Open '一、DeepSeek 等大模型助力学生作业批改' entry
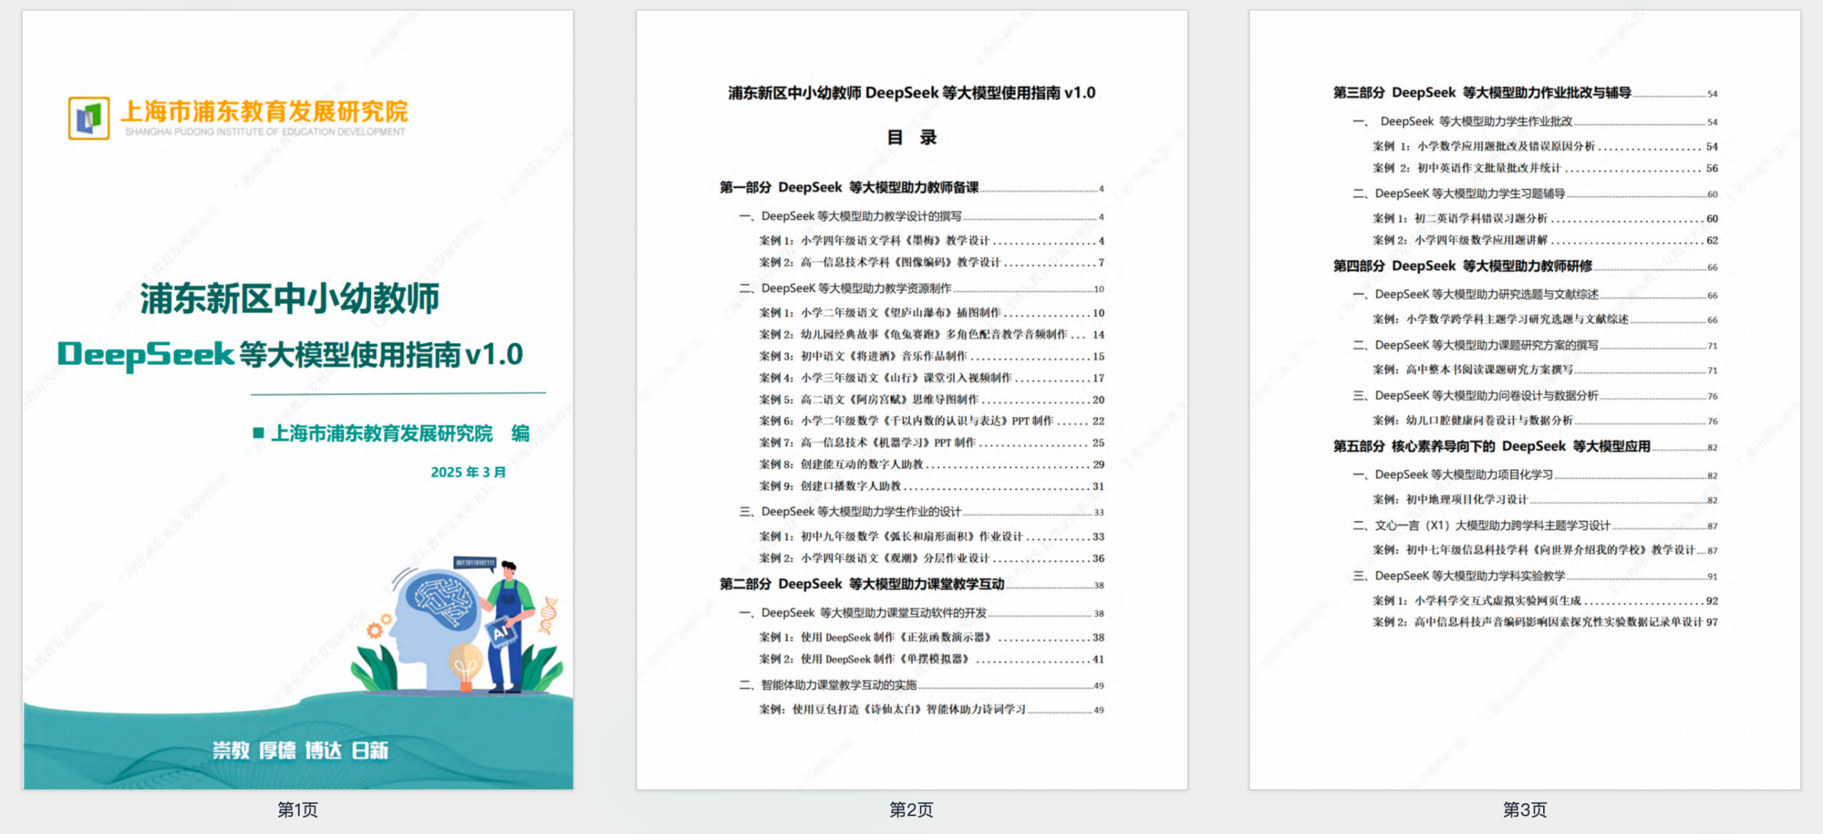This screenshot has width=1823, height=834. 1535,122
